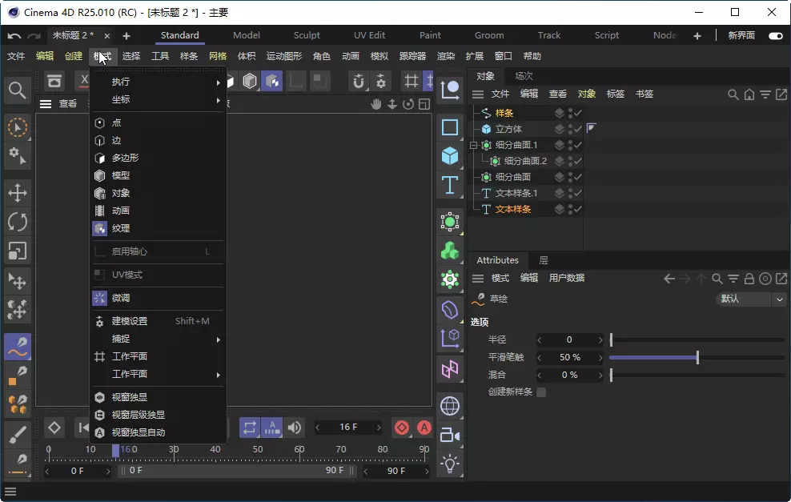
Task: Toggle the 新界面 switch
Action: [775, 36]
